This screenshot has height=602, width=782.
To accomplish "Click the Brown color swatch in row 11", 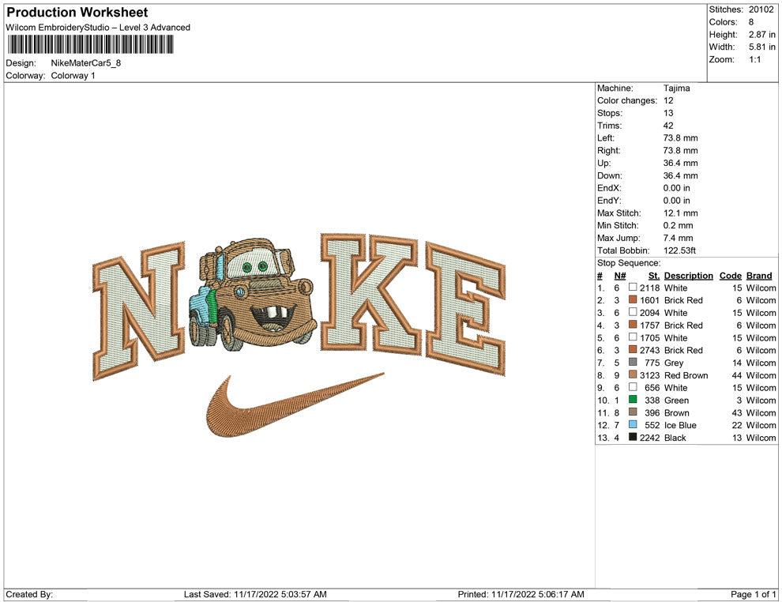I will tap(633, 412).
